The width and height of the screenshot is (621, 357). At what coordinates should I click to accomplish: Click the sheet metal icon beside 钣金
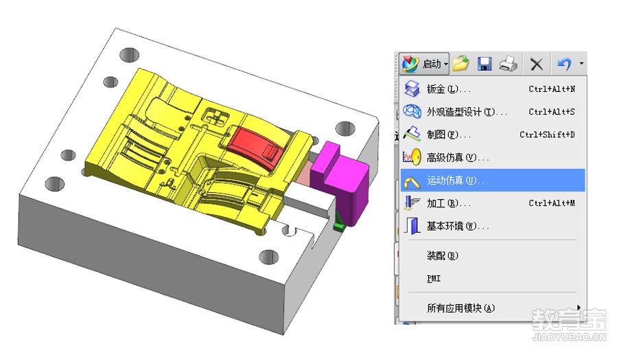412,89
